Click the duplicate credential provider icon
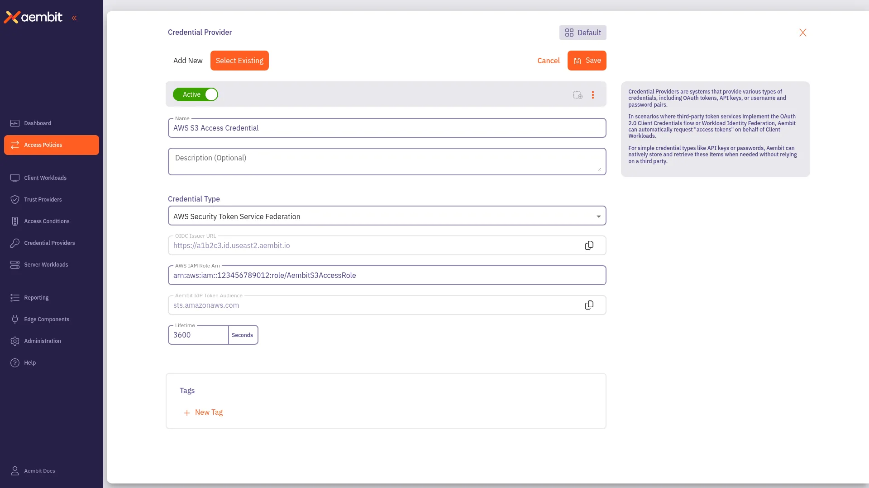The image size is (869, 488). pos(578,95)
